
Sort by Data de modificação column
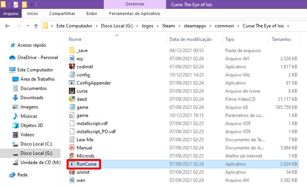tap(190, 39)
